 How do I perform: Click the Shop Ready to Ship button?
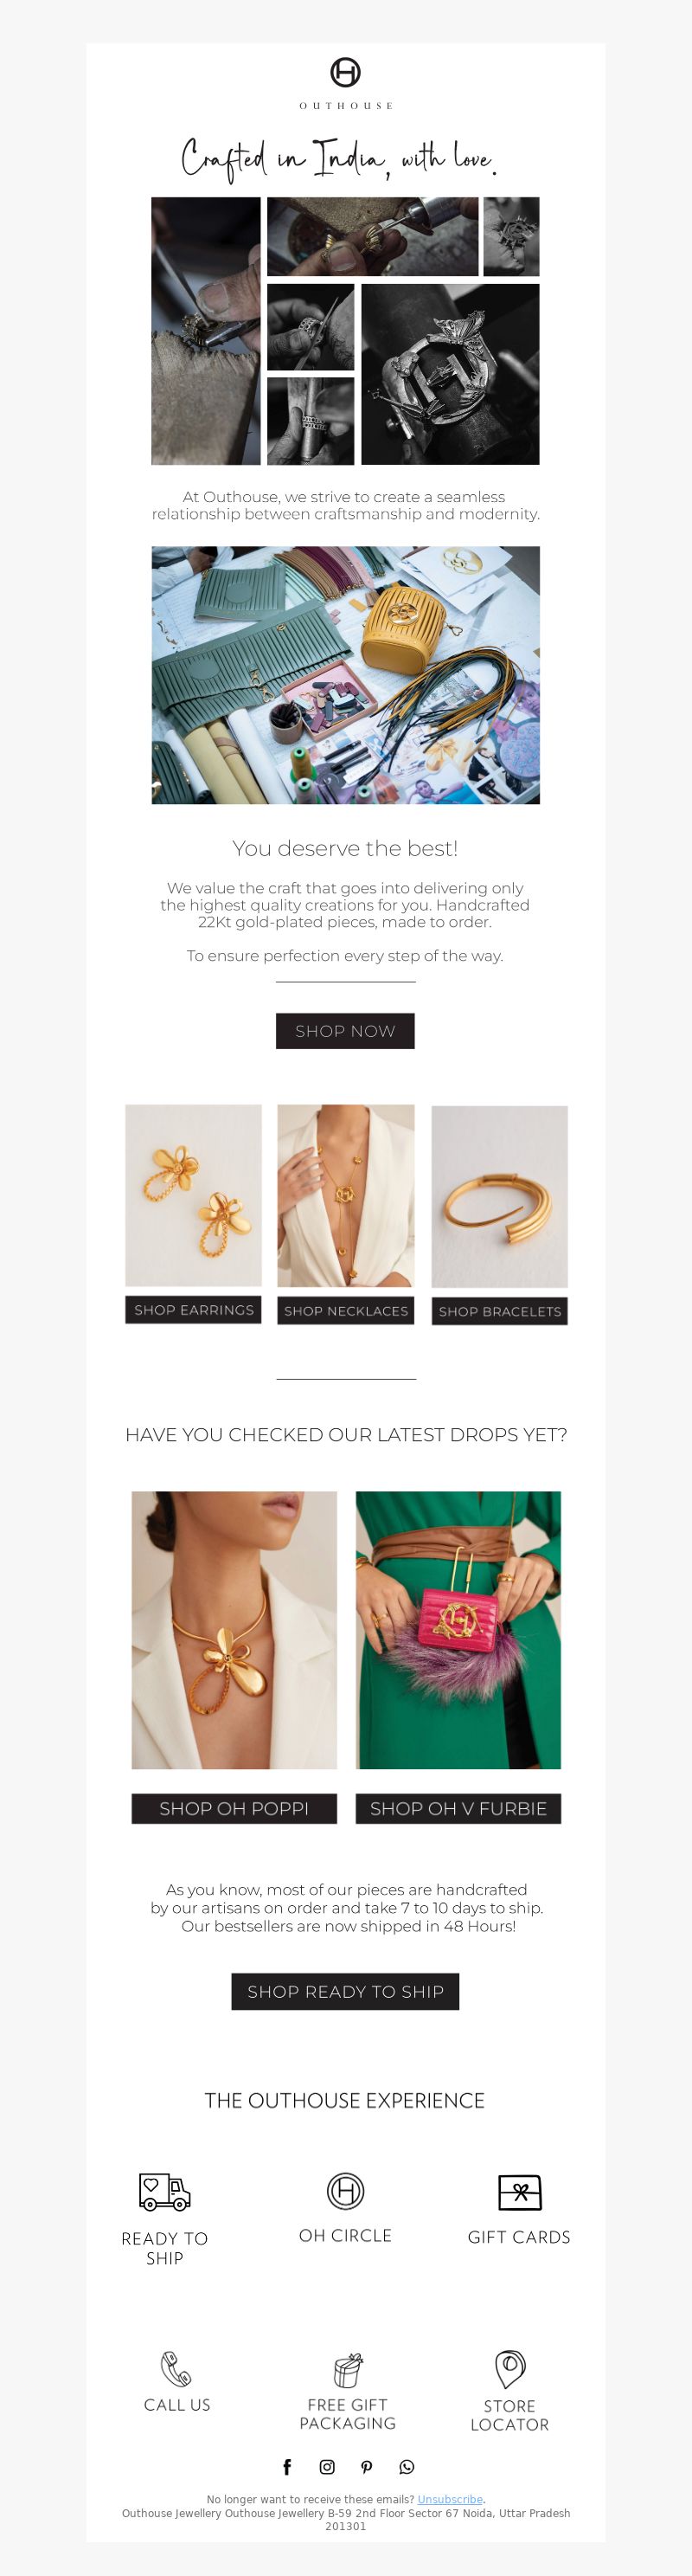345,1991
